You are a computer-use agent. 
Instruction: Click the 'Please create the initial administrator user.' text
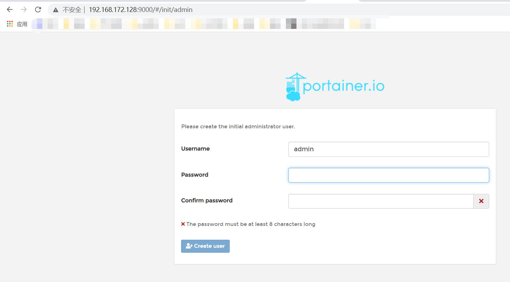[x=238, y=126]
